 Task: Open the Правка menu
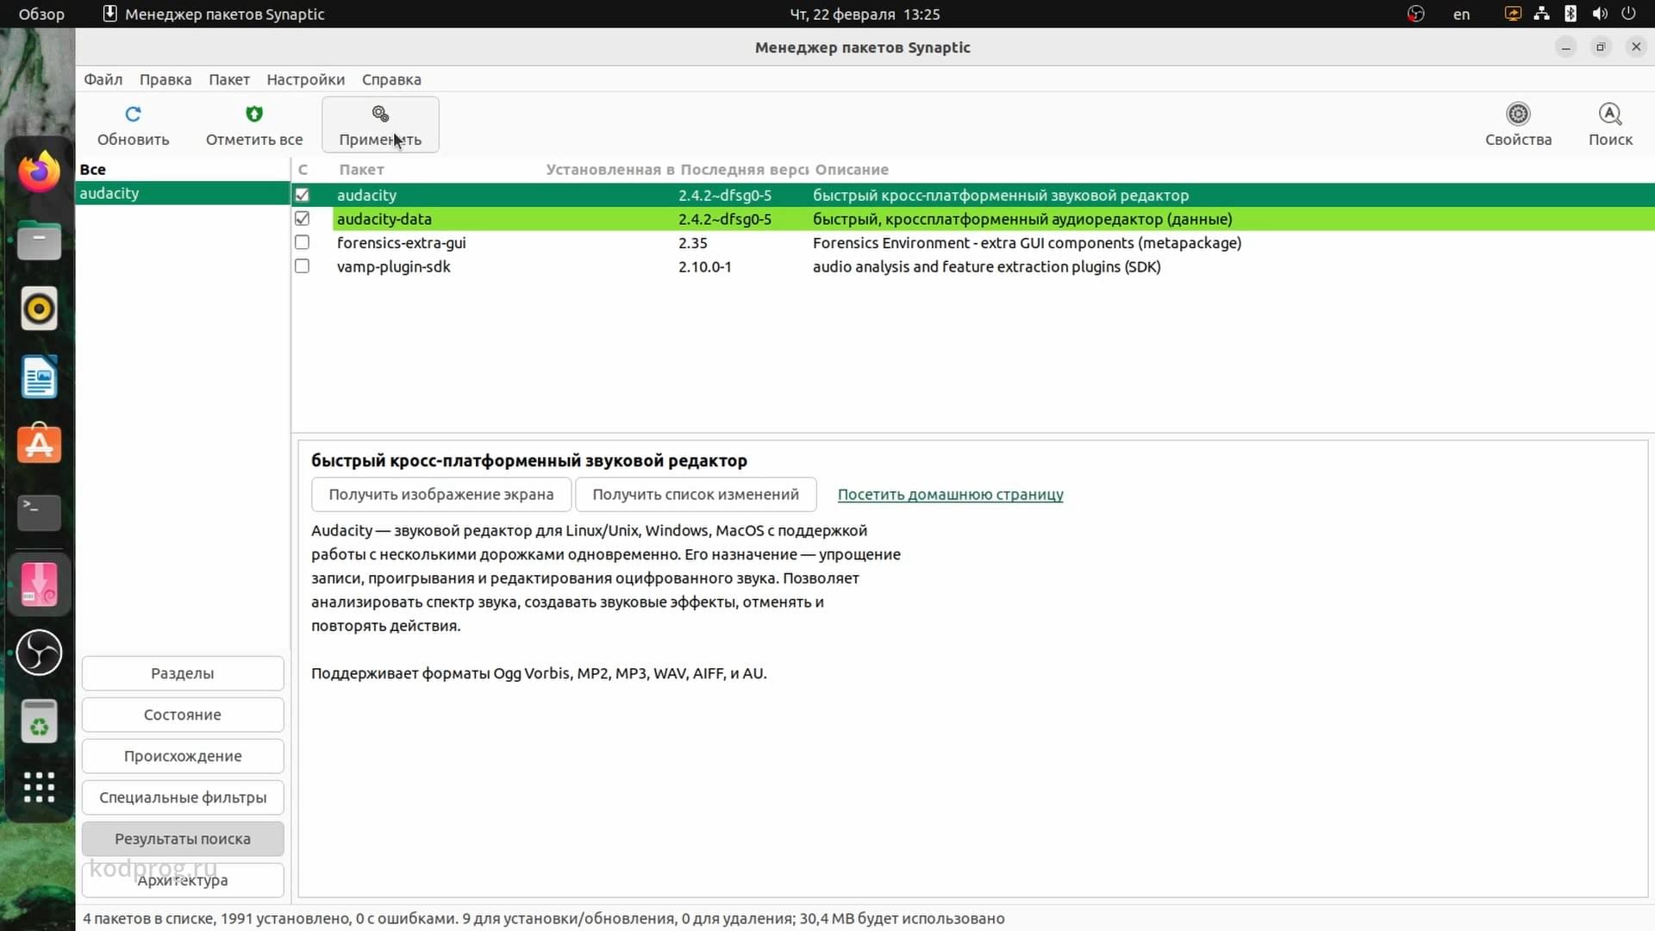tap(165, 79)
